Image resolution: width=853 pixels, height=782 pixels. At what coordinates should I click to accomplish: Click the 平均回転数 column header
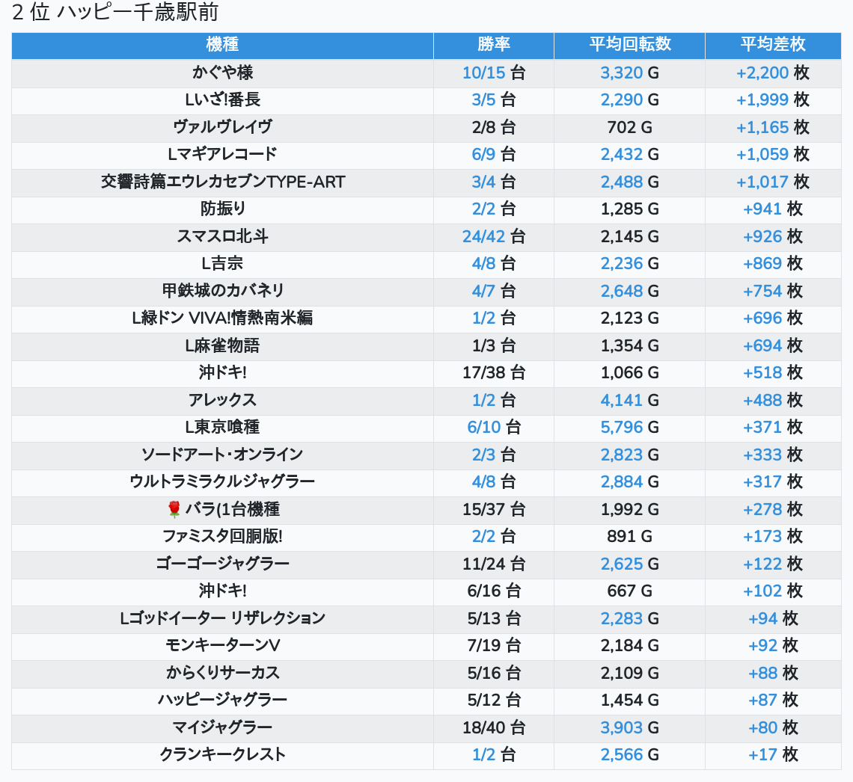(x=629, y=45)
